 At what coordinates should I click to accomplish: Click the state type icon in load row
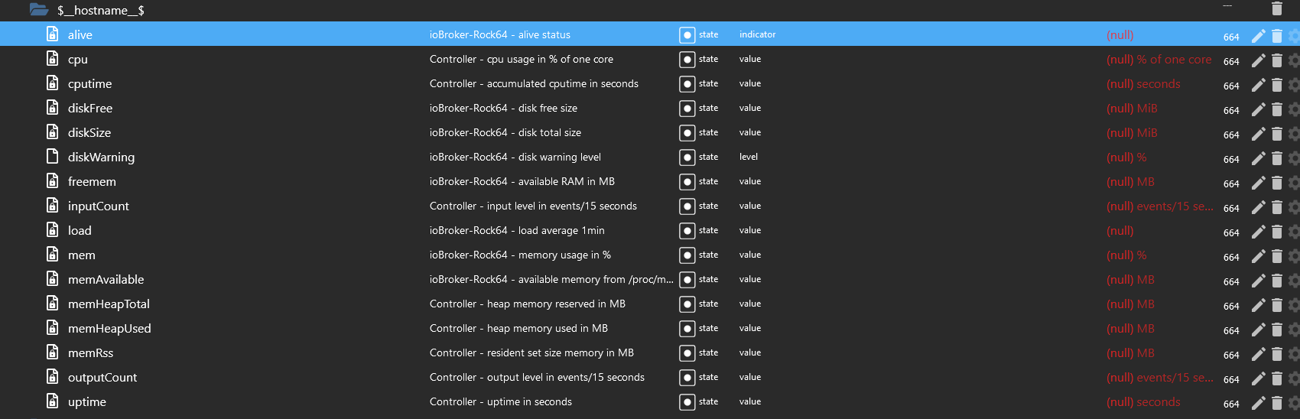coord(687,231)
